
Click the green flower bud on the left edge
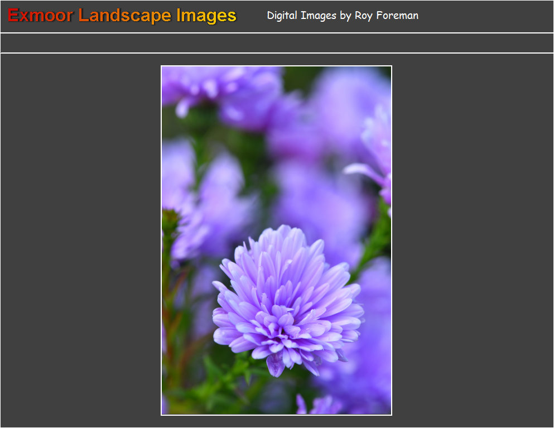pos(170,219)
